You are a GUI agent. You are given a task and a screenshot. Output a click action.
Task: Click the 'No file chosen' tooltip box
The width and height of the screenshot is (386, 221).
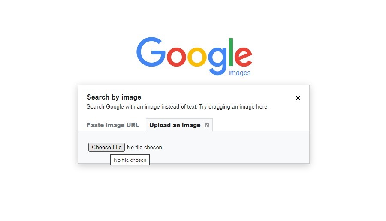click(x=130, y=160)
